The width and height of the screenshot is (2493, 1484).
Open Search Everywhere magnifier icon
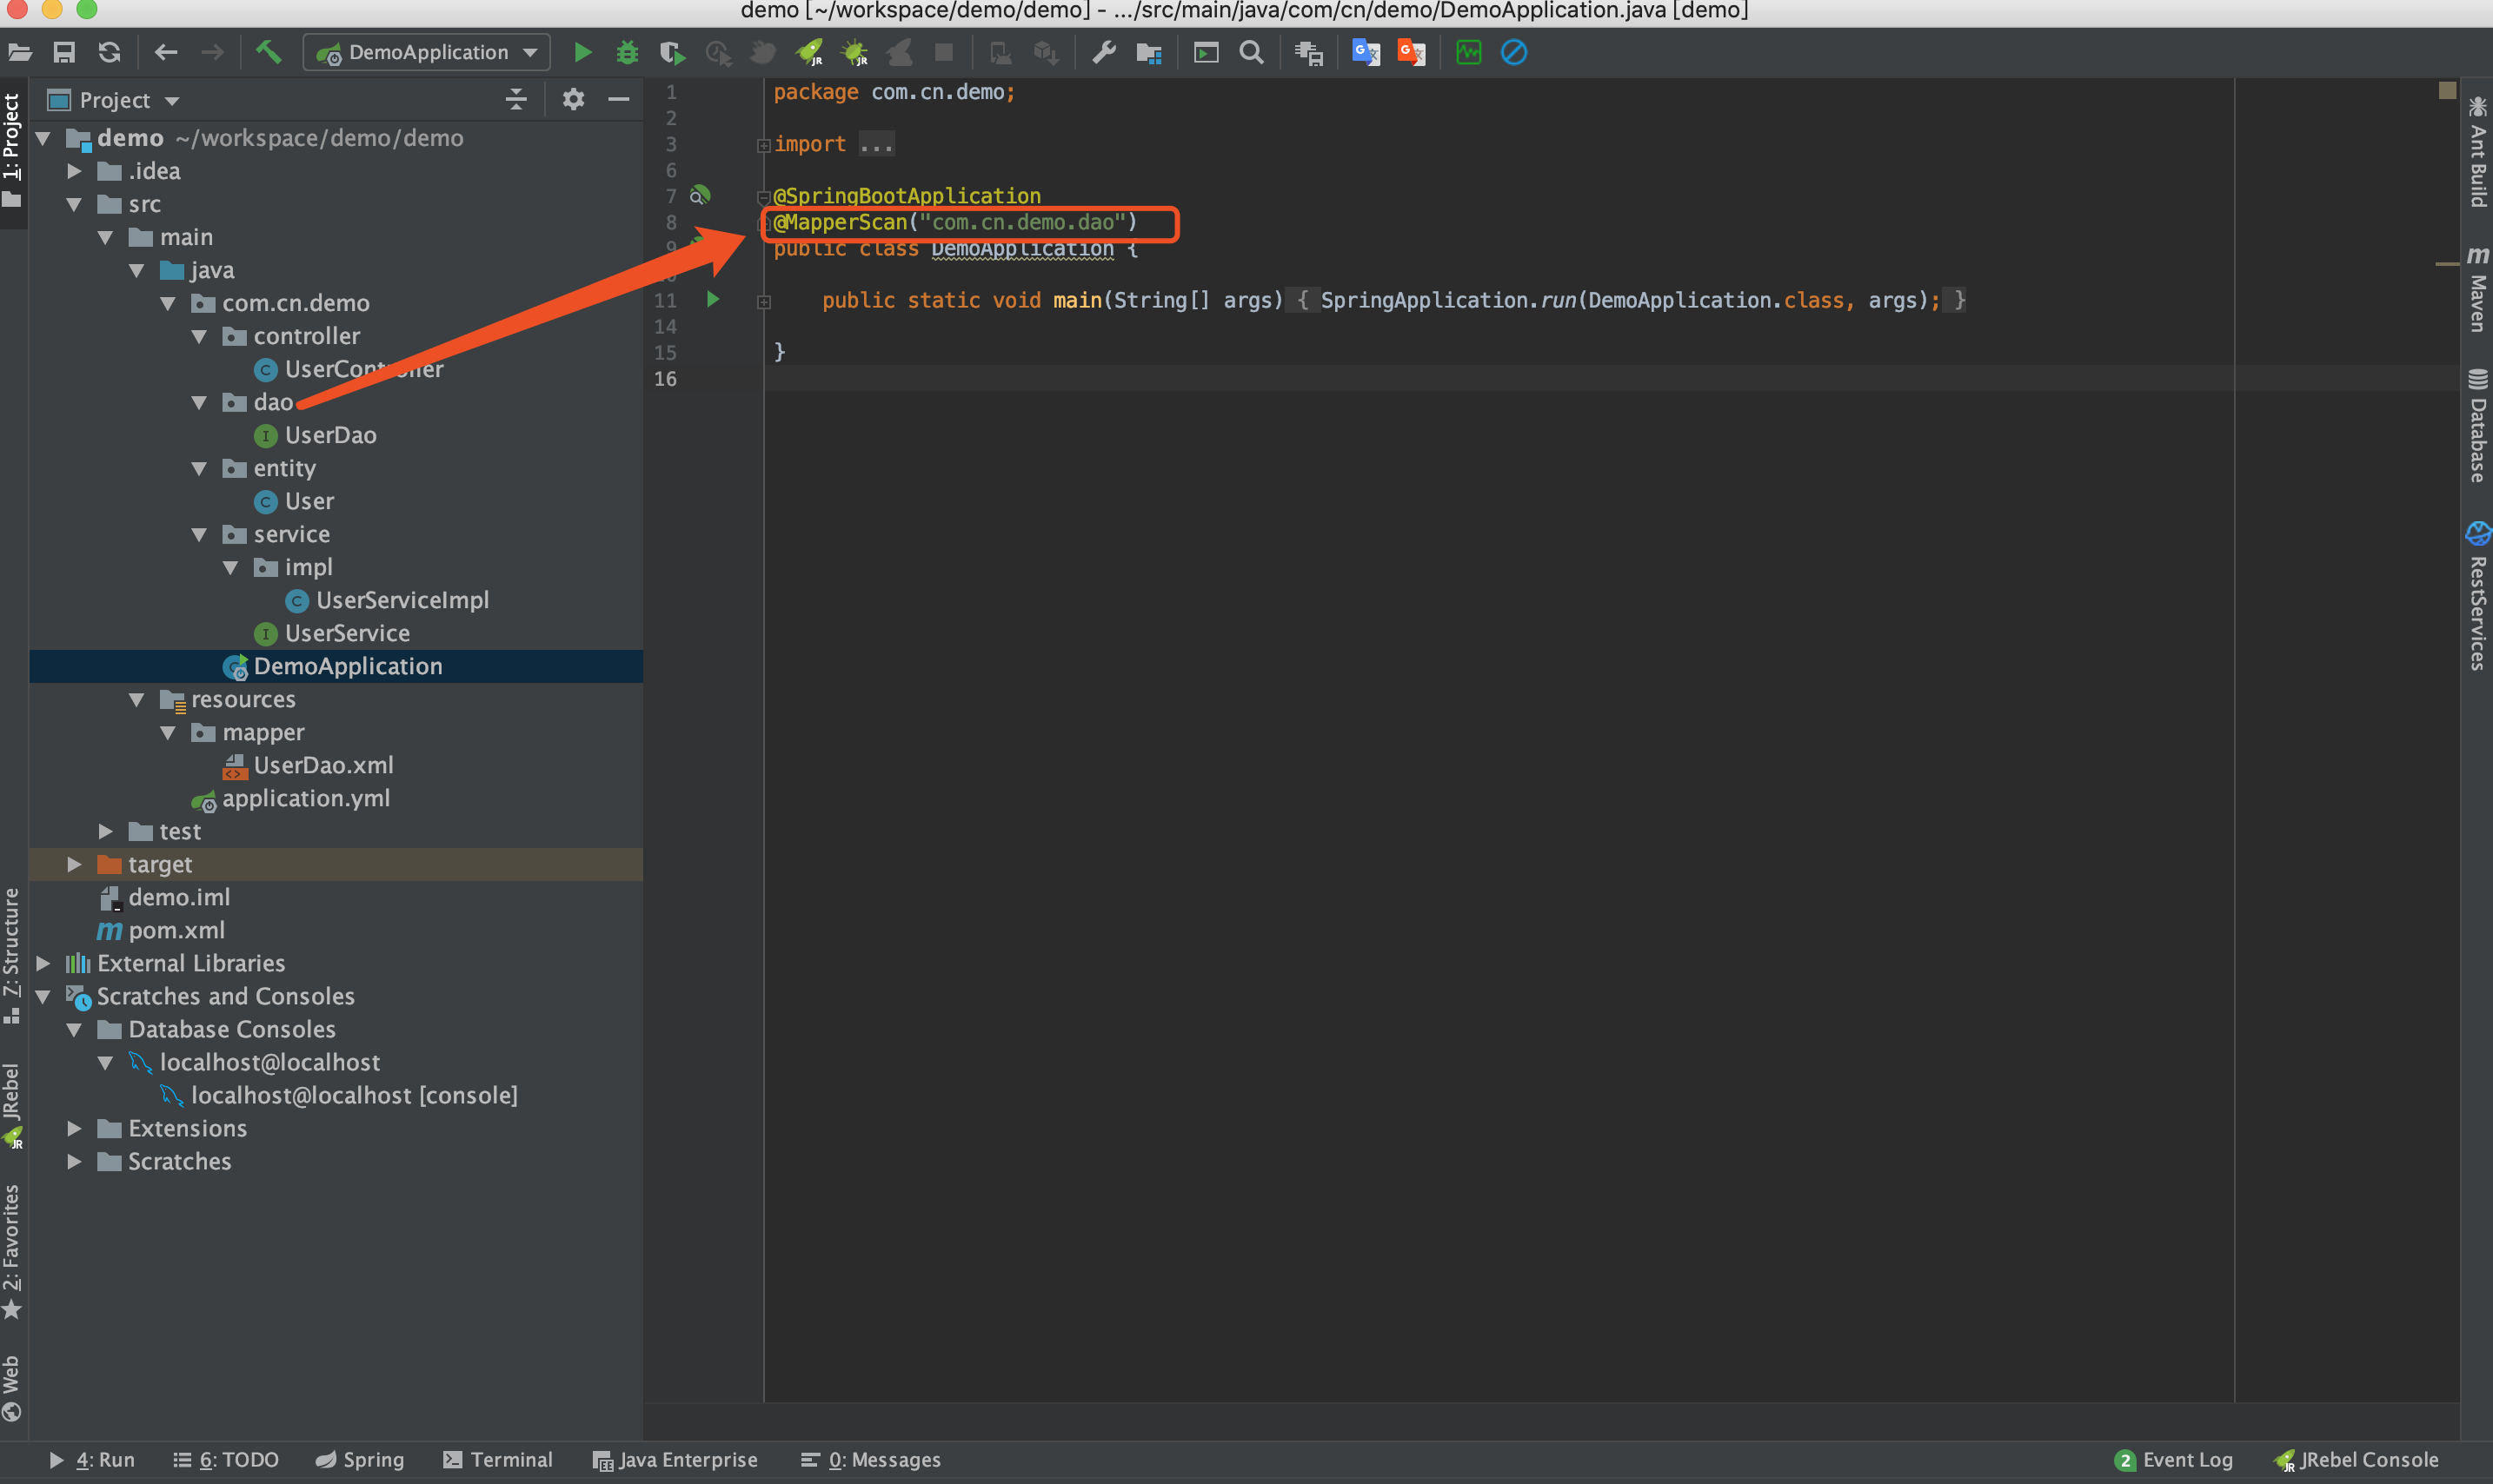coord(1252,52)
